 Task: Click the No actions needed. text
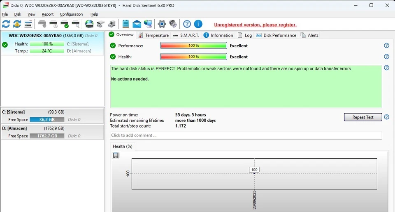[x=130, y=79]
